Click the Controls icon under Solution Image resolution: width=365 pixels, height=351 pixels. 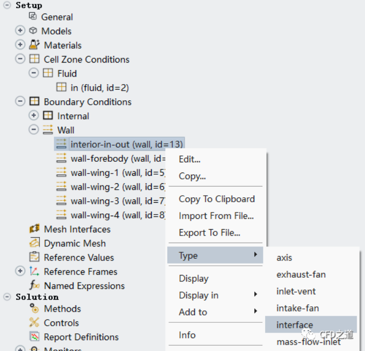tap(35, 322)
